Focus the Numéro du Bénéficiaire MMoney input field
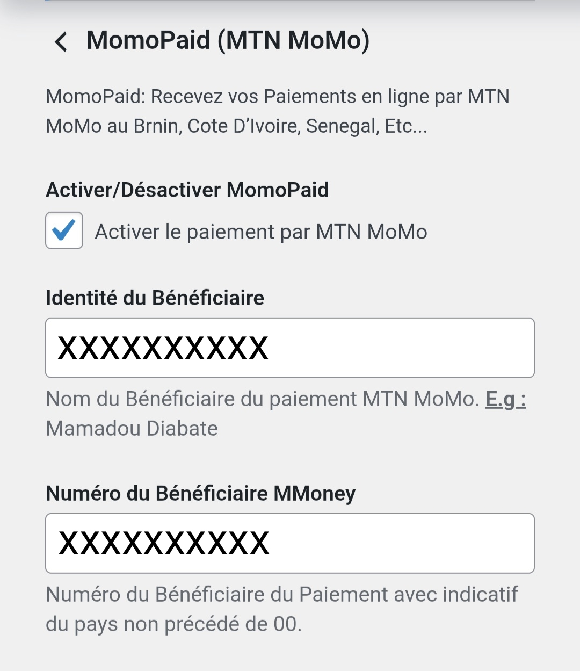 pyautogui.click(x=290, y=543)
